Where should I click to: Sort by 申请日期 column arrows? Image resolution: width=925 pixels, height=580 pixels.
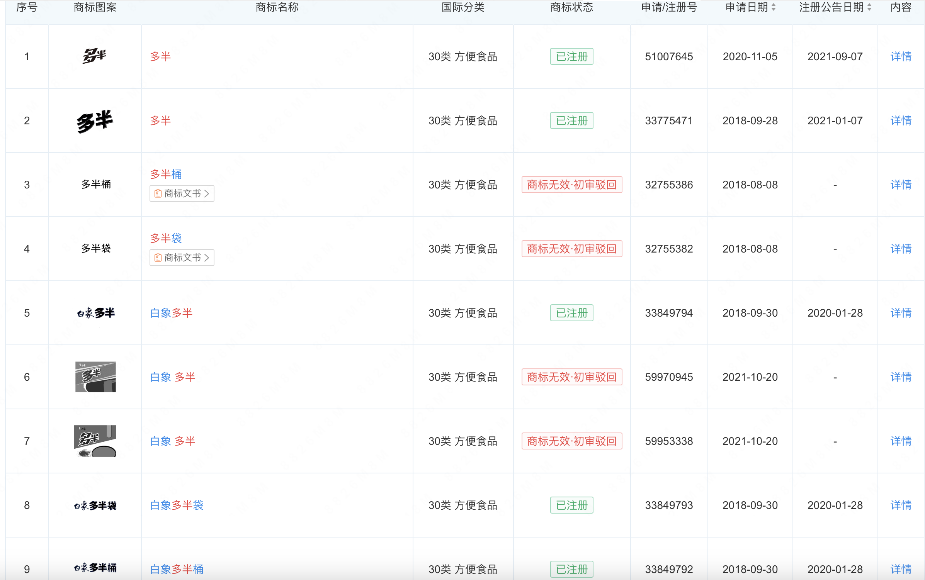tap(773, 7)
